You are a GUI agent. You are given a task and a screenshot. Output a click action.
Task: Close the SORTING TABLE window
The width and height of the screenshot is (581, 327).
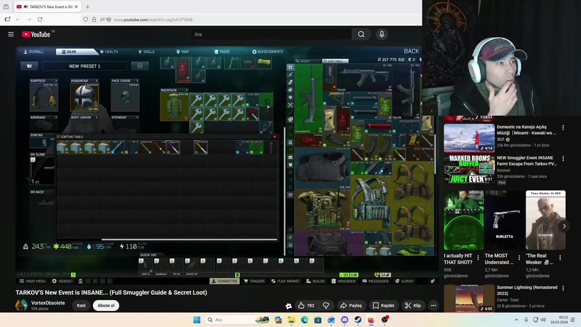point(274,137)
